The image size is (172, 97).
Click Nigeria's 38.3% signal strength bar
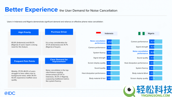click(x=156, y=47)
